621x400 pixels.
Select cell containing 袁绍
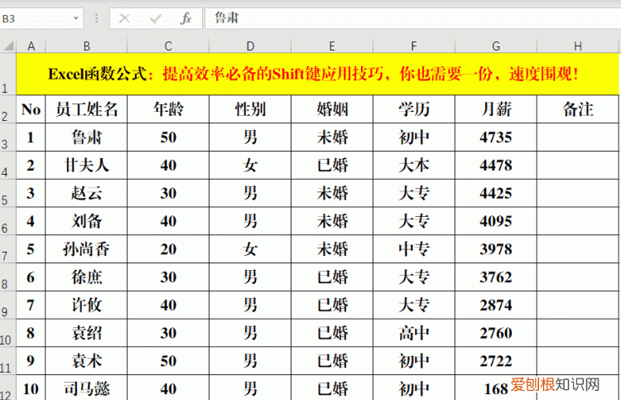[86, 333]
